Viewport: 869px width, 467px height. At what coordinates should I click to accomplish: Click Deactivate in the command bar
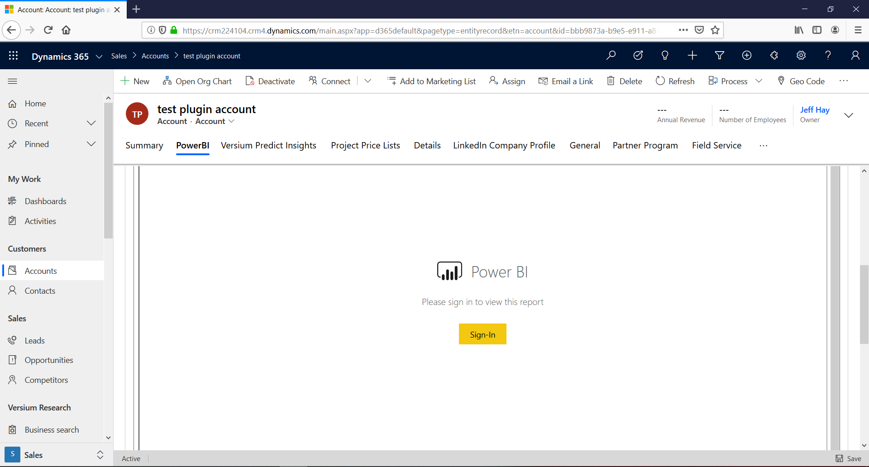tap(270, 81)
